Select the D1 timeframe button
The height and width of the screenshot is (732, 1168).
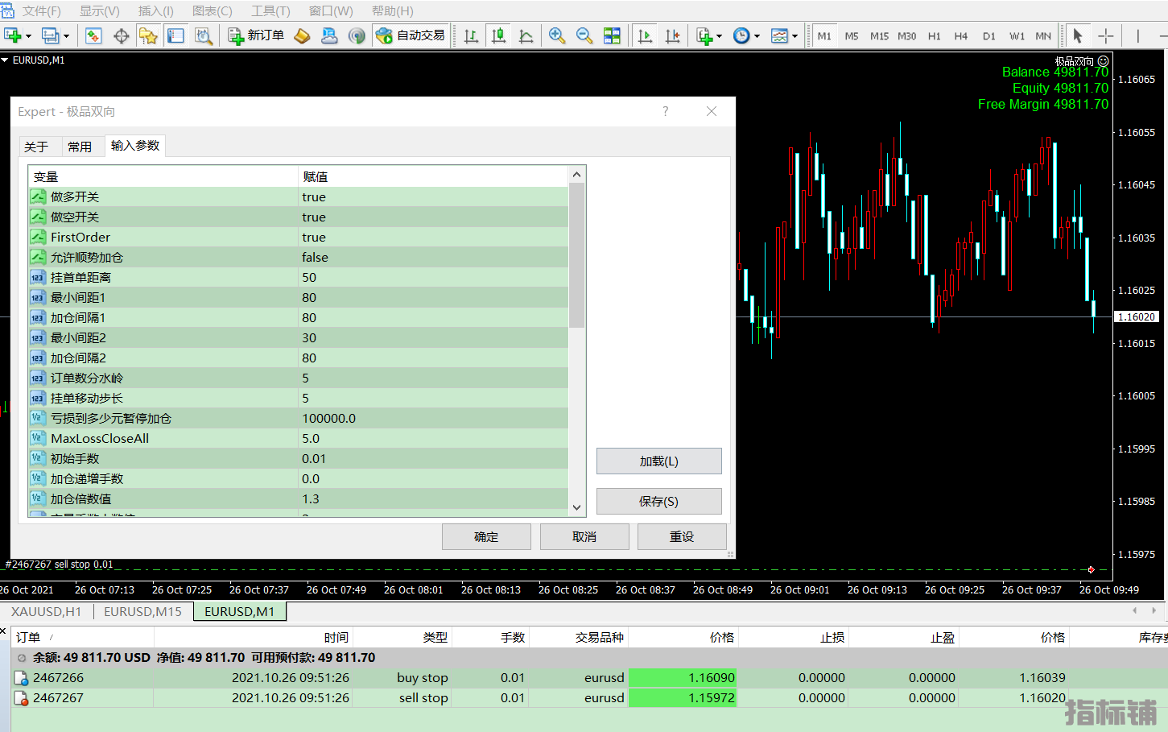[989, 36]
